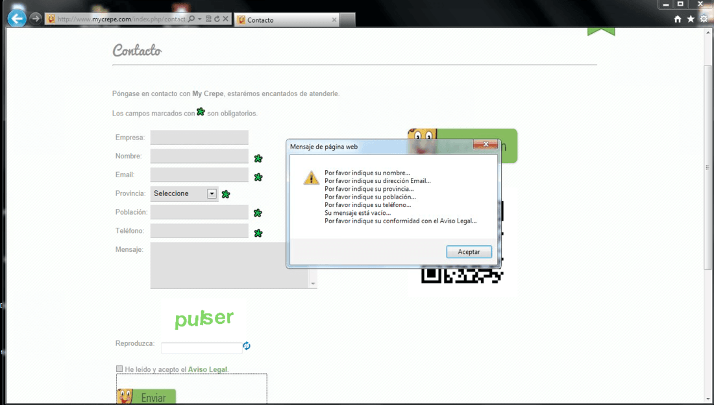Click the pulser captcha image
Screen dimensions: 714x405
(204, 319)
